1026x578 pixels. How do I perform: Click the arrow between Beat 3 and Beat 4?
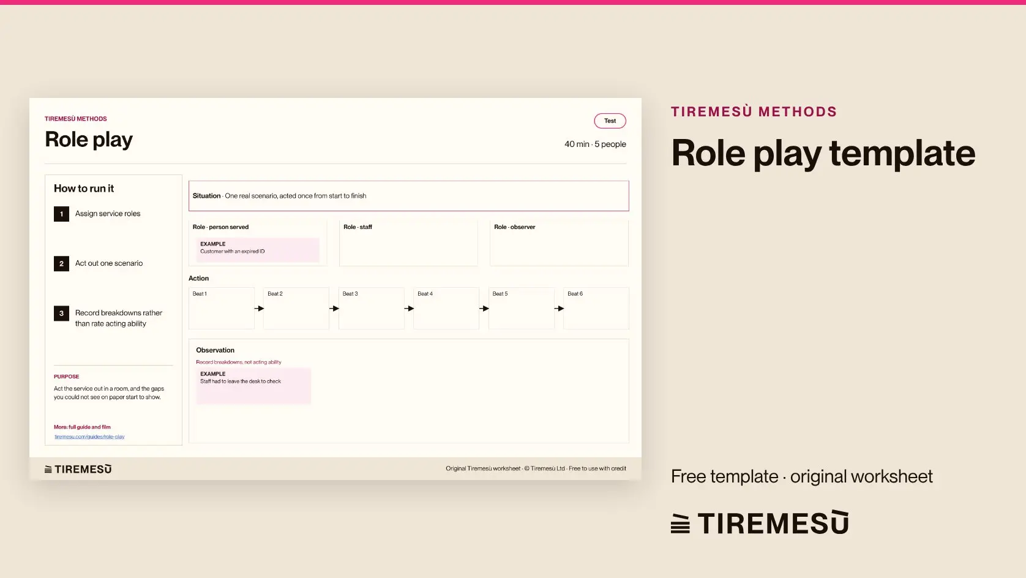pos(409,309)
